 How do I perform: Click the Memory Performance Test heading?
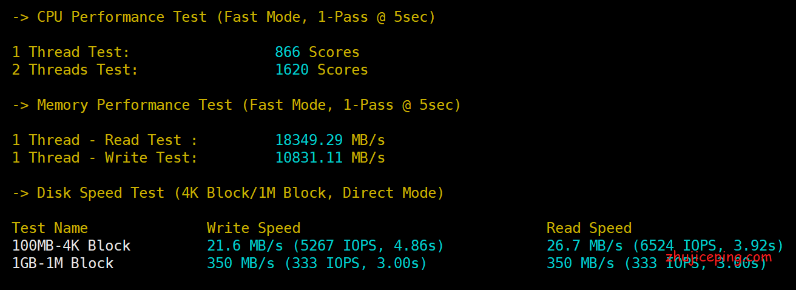(237, 105)
